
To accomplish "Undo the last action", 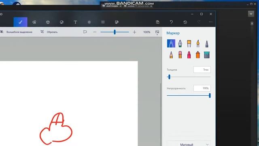I will [x=171, y=22].
